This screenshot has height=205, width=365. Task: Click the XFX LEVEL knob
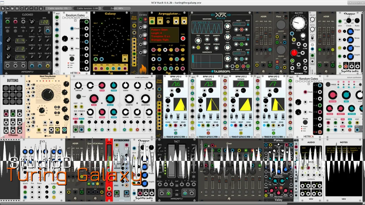click(228, 59)
